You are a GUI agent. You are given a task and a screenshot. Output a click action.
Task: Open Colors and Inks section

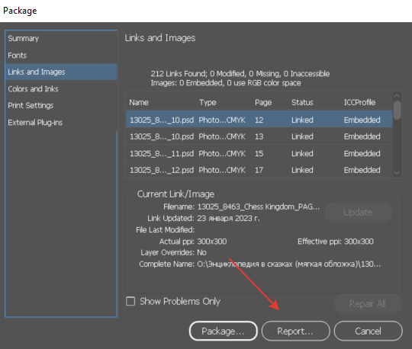61,89
